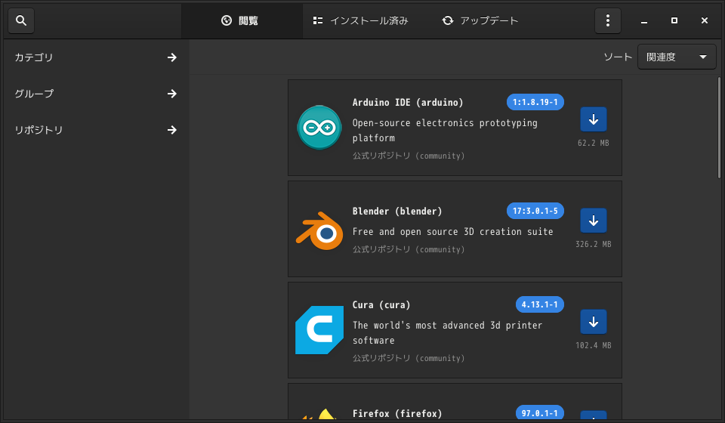Click the Arduino version badge 1:1.8.19-1

pos(535,102)
